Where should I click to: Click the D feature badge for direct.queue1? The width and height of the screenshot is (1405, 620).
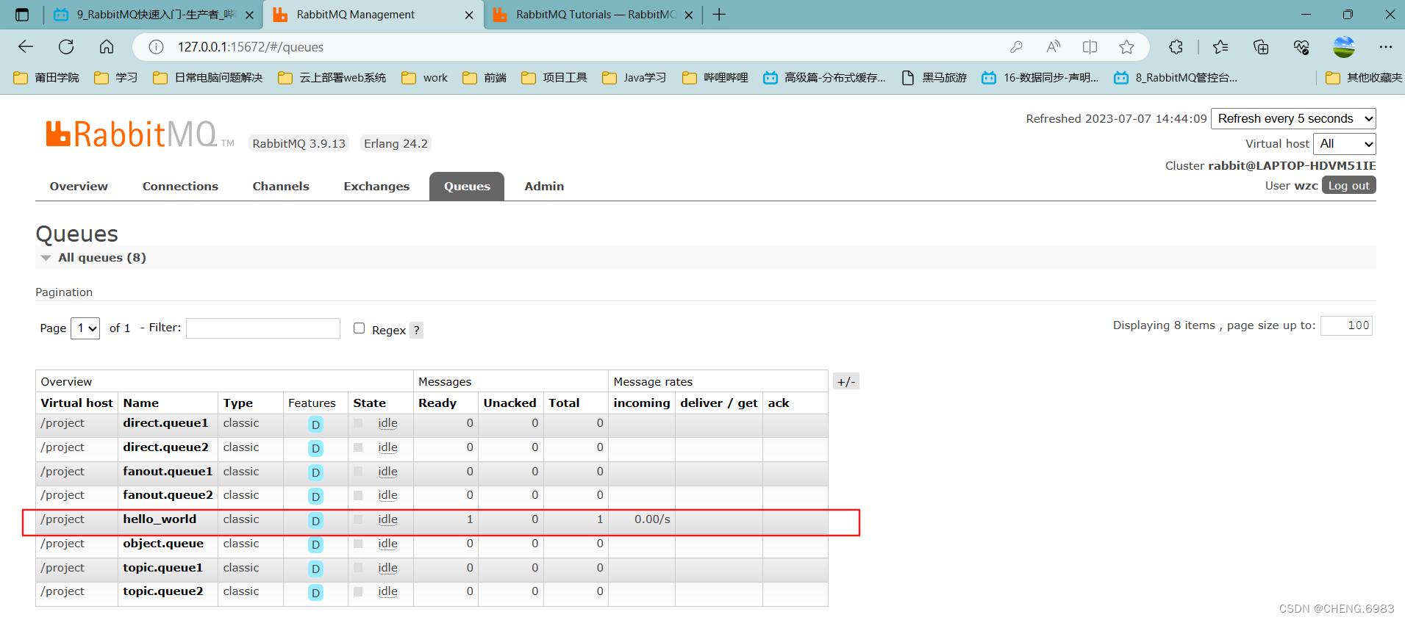[315, 425]
